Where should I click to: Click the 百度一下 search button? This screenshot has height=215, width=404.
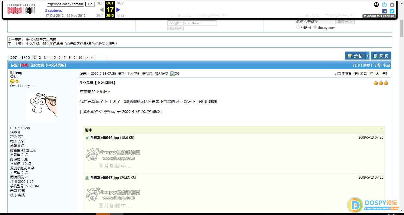click(345, 22)
